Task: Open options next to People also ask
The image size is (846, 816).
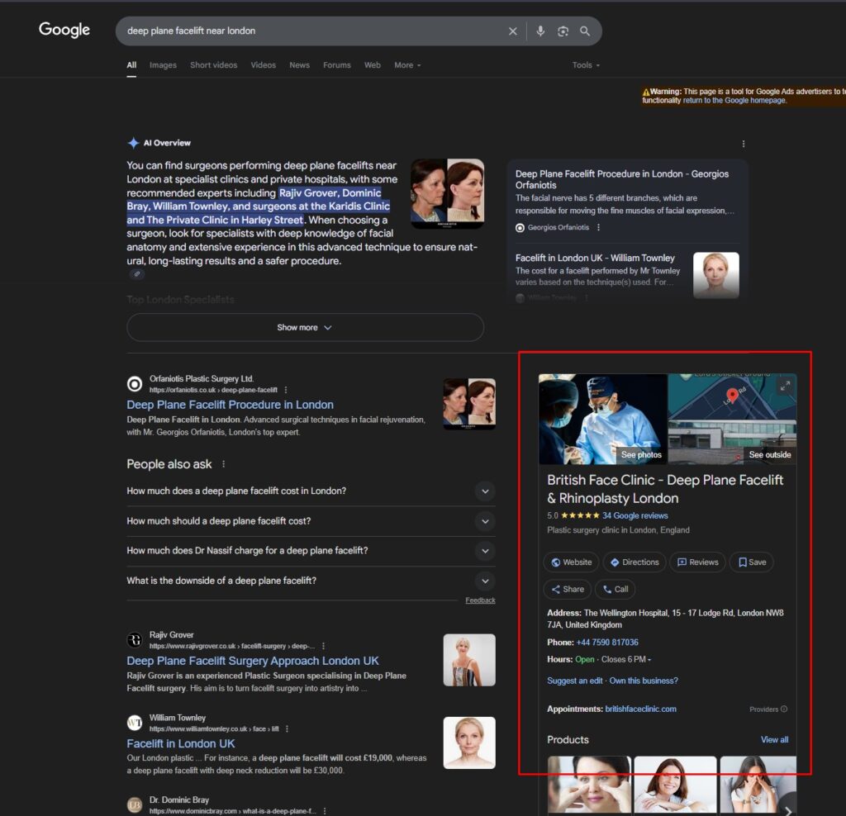Action: point(223,464)
